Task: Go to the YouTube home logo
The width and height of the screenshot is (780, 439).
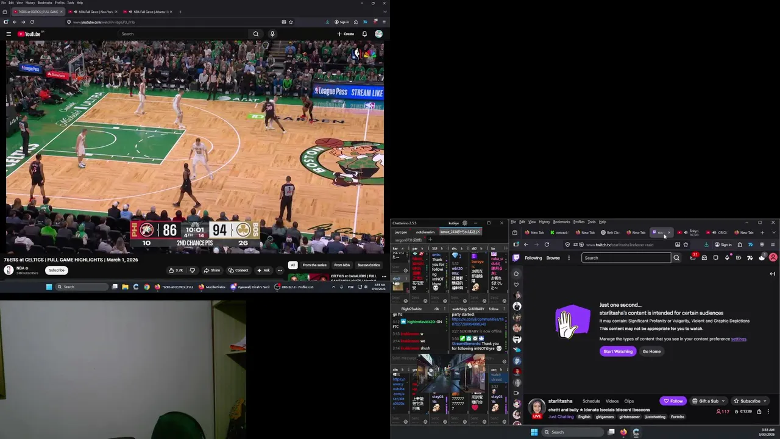Action: click(29, 34)
